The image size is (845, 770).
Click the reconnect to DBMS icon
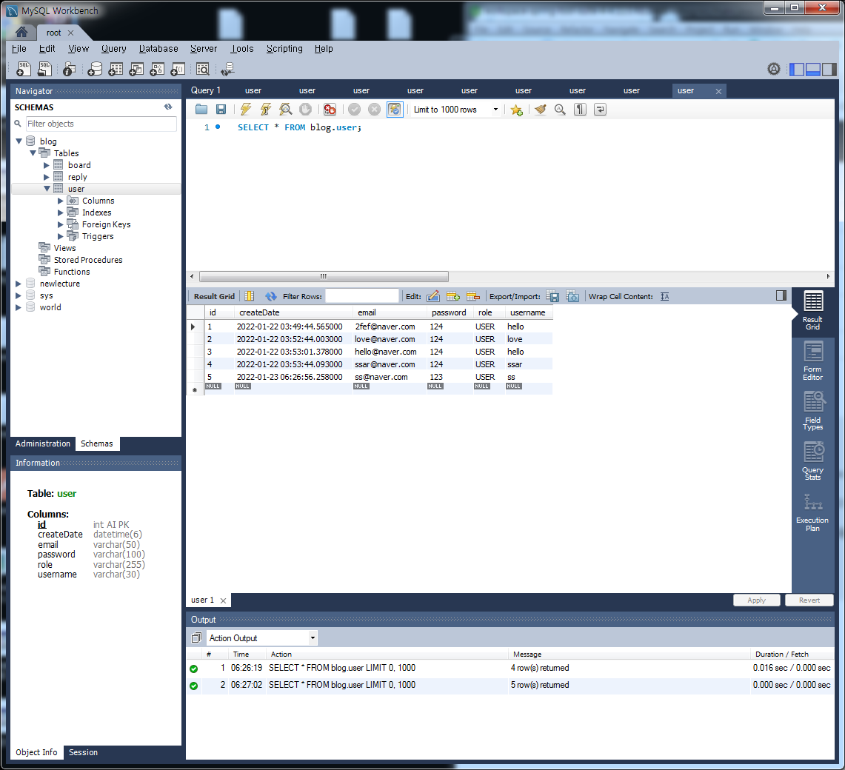click(x=227, y=69)
